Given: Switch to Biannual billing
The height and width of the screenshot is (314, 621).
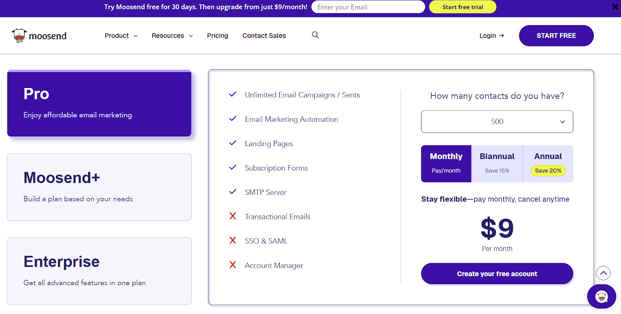Looking at the screenshot, I should click(497, 164).
